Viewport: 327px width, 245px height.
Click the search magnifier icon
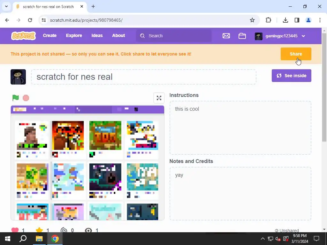click(x=142, y=36)
